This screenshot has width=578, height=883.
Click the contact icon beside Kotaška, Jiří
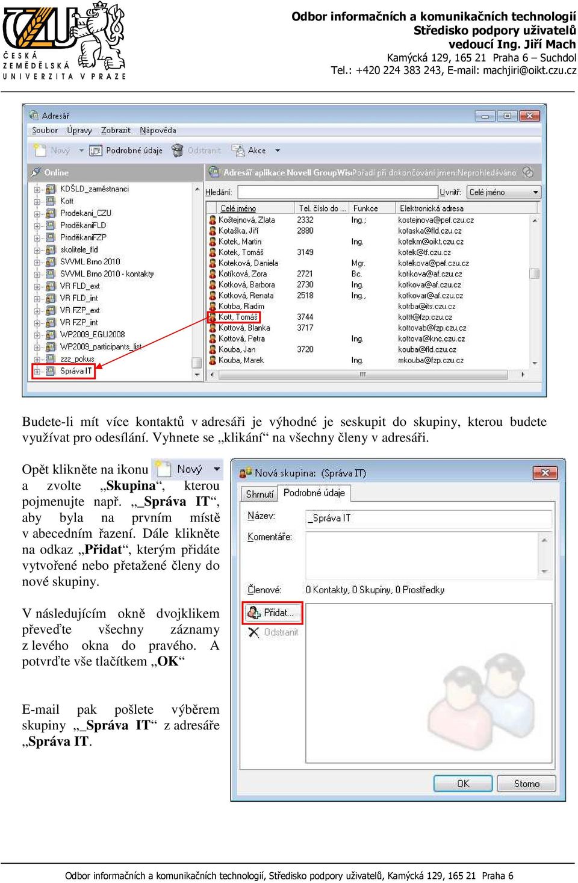pos(213,231)
